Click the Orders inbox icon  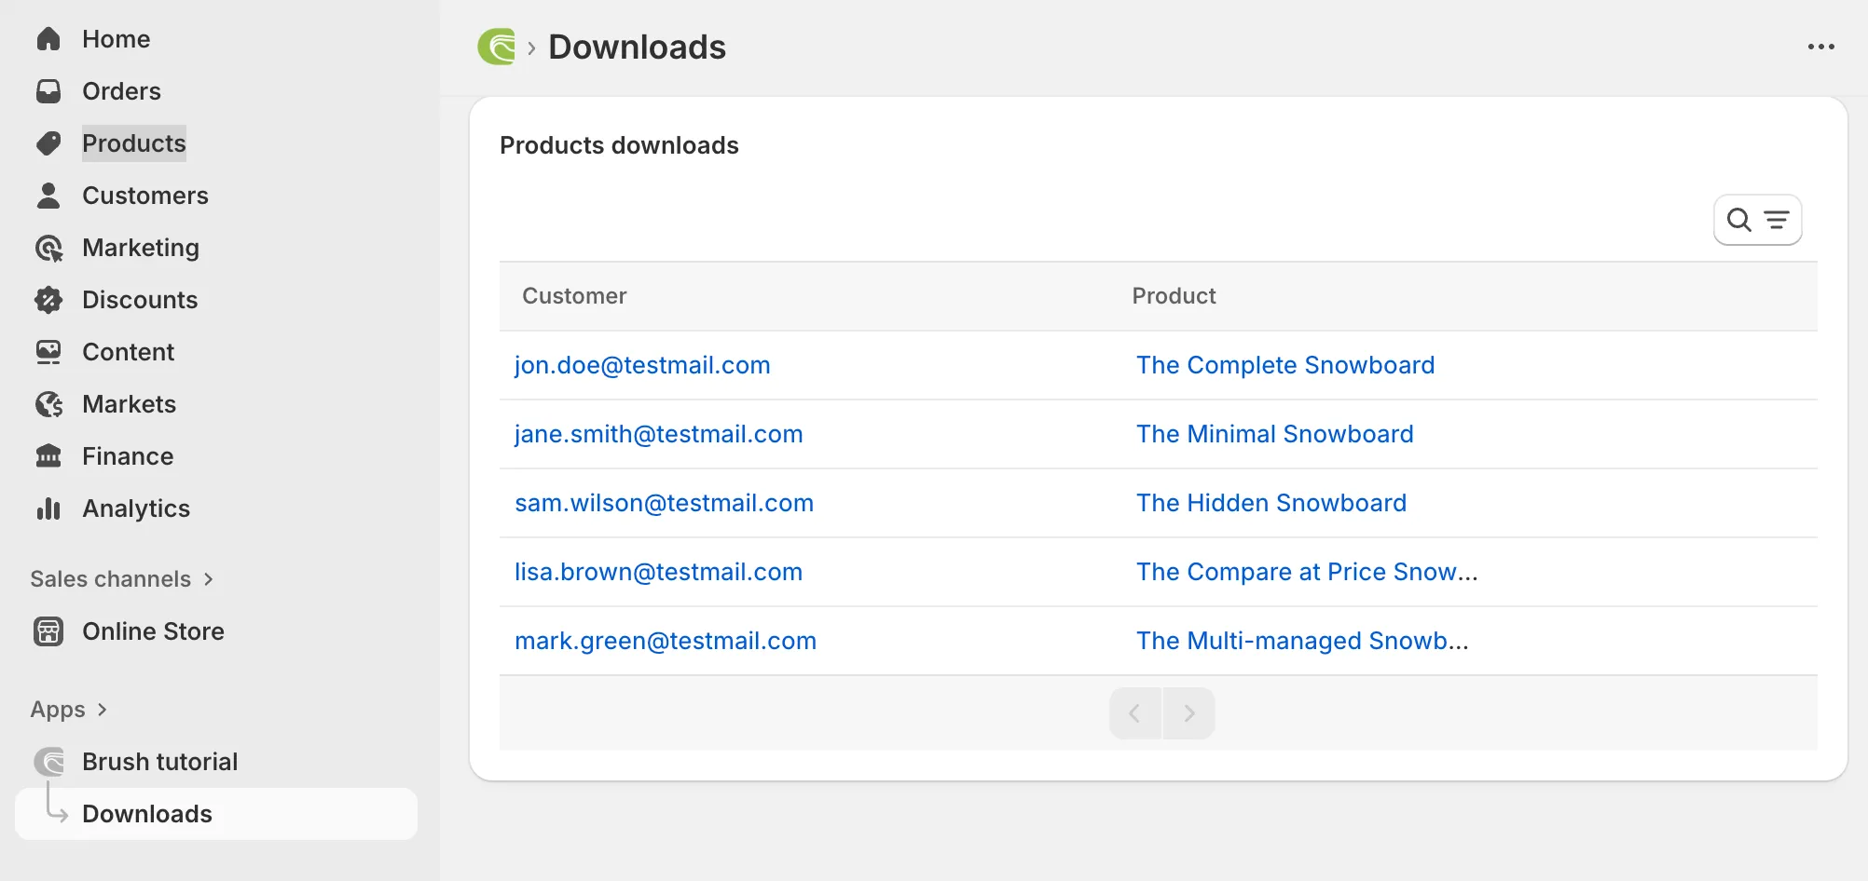(x=48, y=91)
